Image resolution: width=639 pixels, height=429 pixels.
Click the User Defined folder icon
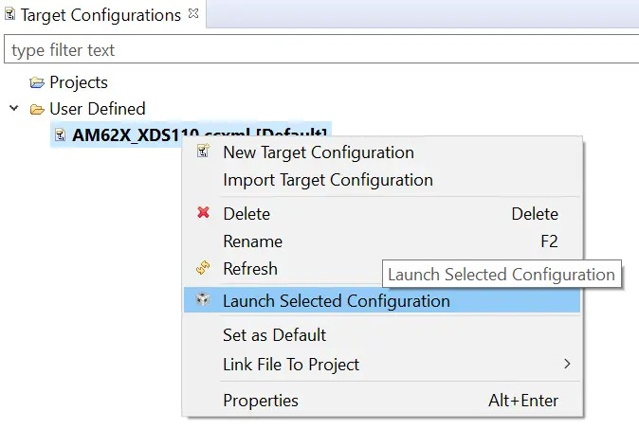[37, 109]
